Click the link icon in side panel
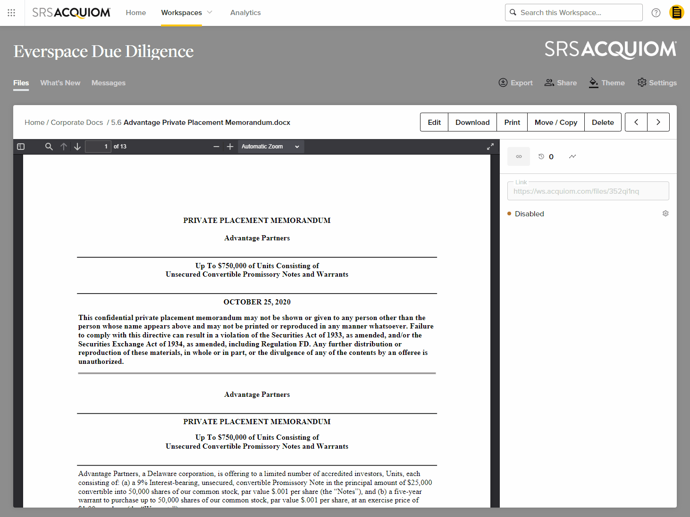Viewport: 690px width, 517px height. point(519,156)
